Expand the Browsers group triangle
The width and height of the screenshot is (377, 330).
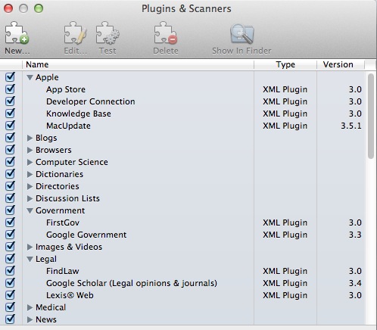pyautogui.click(x=30, y=150)
